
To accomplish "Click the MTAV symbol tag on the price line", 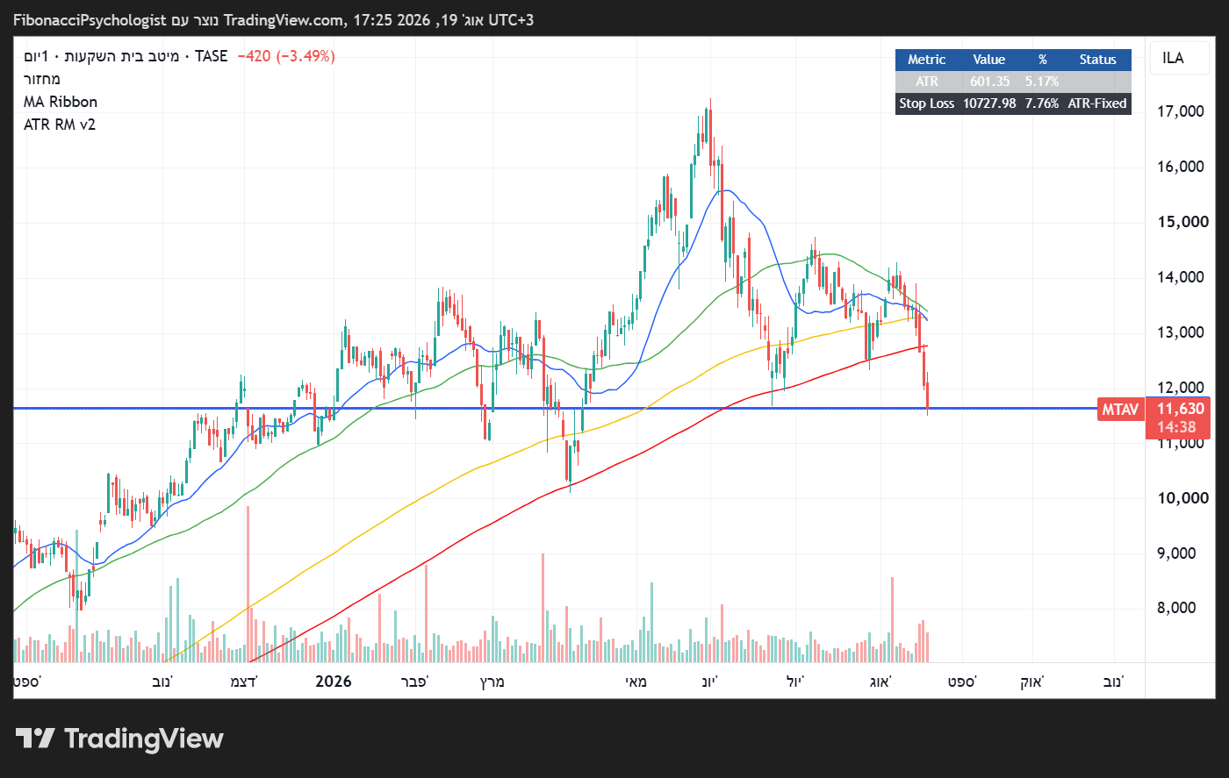I will pyautogui.click(x=1121, y=409).
